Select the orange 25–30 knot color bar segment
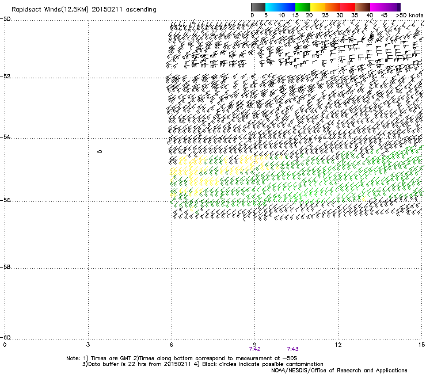Screen dimensions: 426x374 point(333,7)
